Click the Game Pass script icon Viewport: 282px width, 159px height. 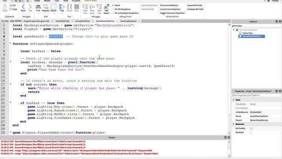tap(240, 33)
